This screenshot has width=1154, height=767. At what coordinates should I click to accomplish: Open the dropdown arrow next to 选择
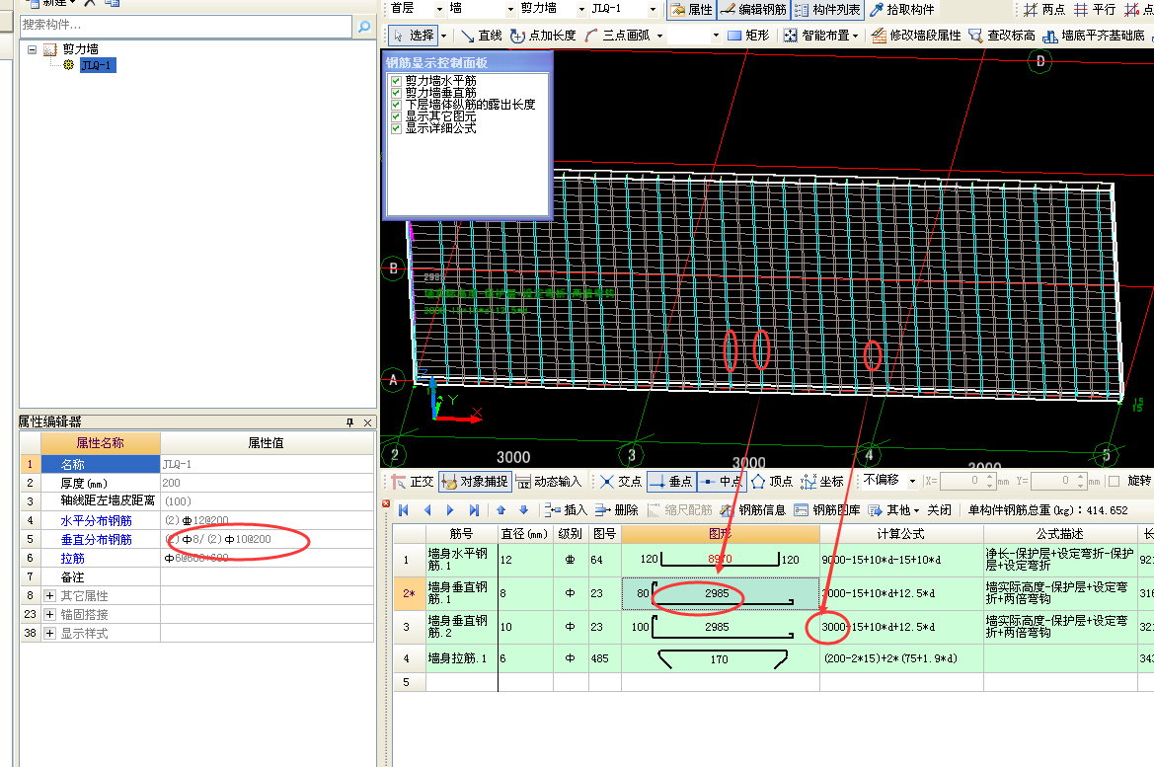(x=444, y=37)
